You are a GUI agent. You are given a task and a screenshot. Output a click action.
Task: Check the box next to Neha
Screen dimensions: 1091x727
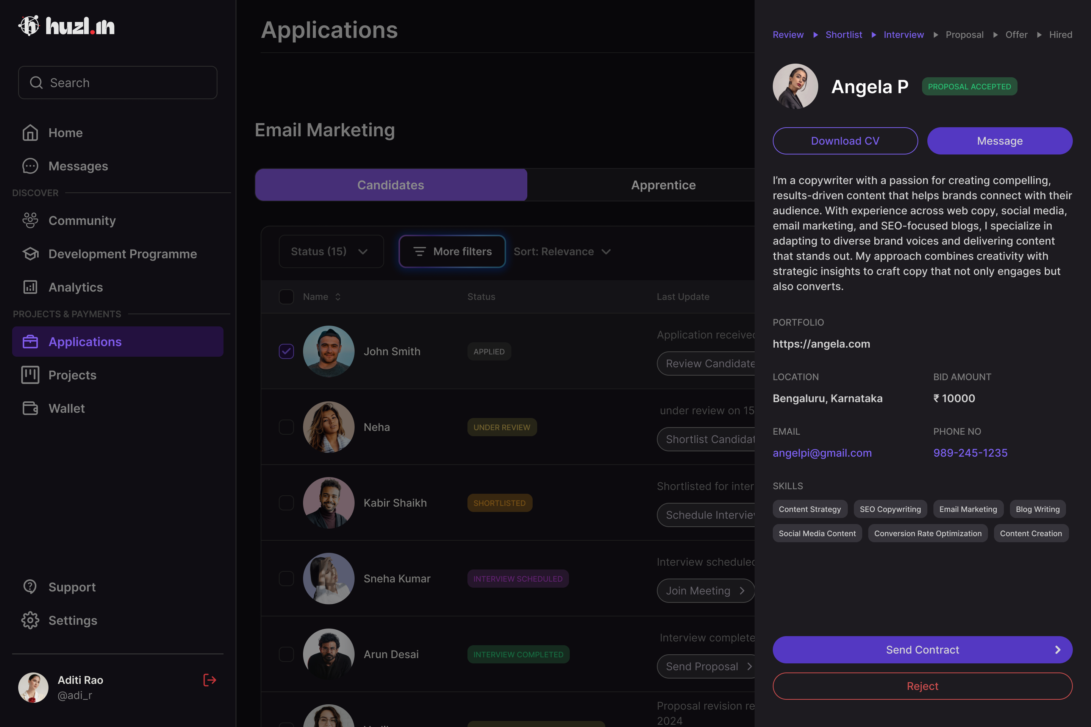coord(286,427)
